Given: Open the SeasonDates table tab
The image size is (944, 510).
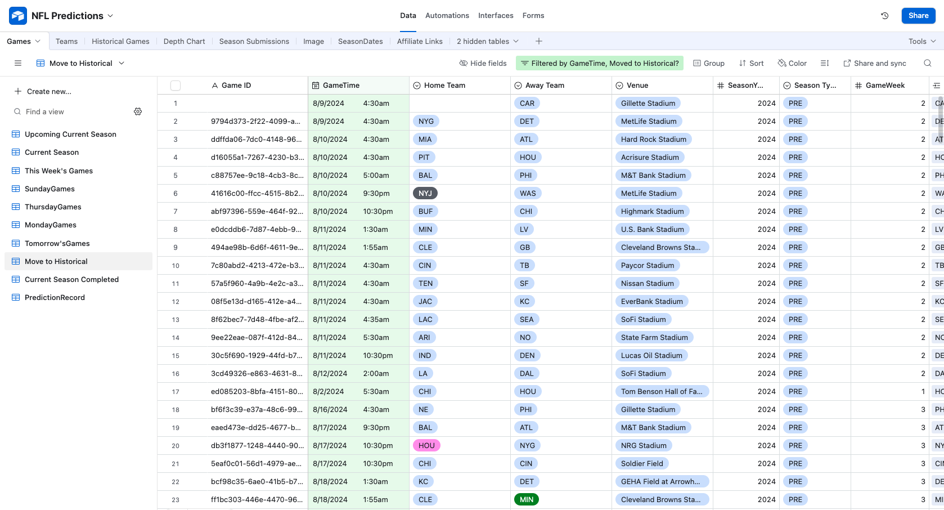Looking at the screenshot, I should 361,41.
